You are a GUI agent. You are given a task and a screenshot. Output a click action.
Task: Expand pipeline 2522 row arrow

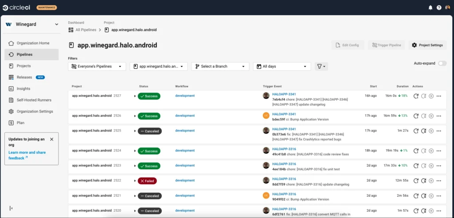click(x=135, y=181)
